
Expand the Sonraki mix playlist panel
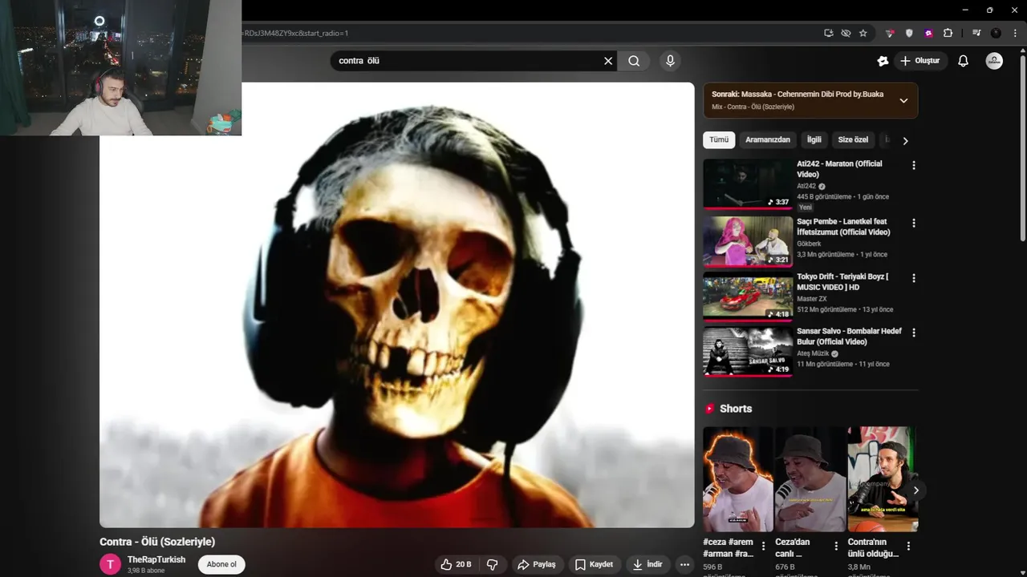click(x=903, y=100)
